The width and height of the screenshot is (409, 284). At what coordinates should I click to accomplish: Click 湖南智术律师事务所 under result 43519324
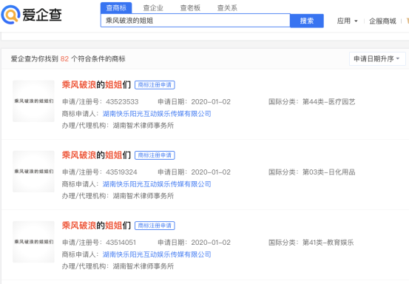pos(143,196)
